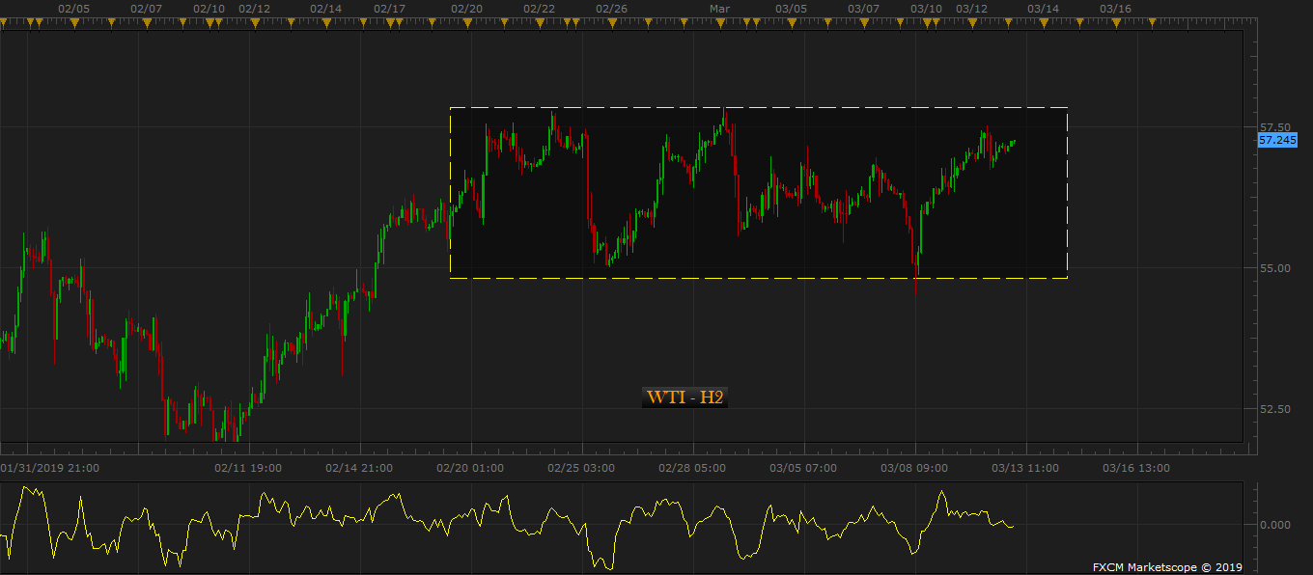Click the 02/20 01:00 time label

(x=470, y=468)
